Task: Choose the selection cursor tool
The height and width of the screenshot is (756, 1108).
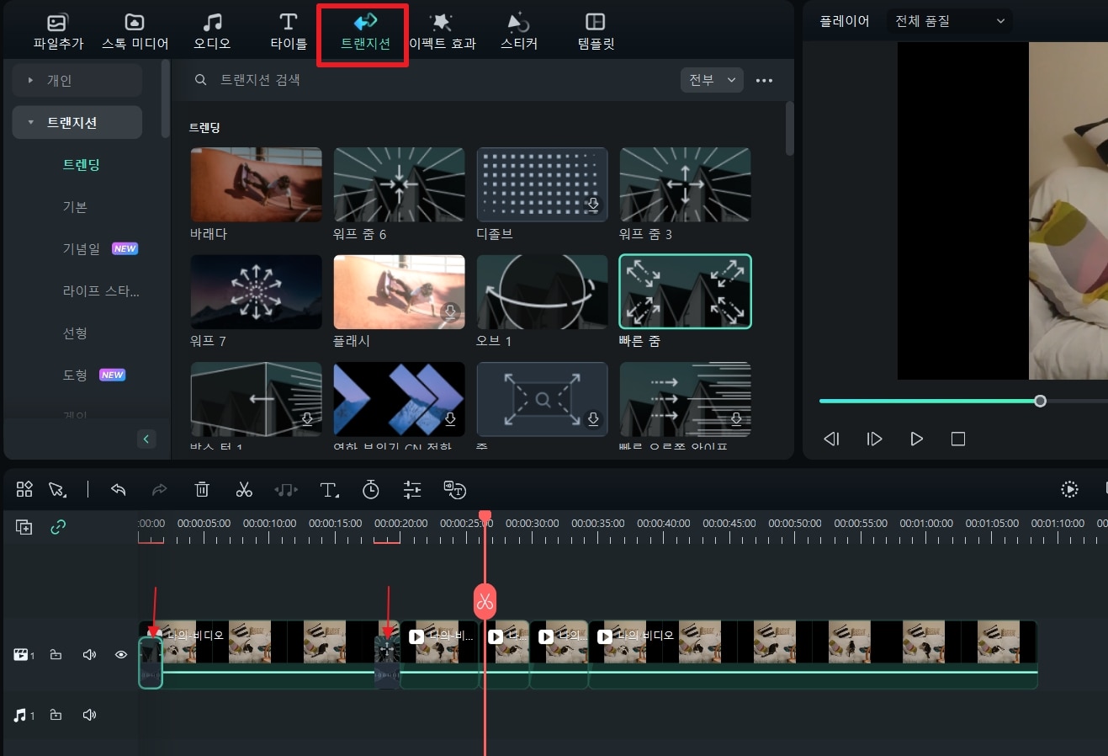Action: pos(57,489)
